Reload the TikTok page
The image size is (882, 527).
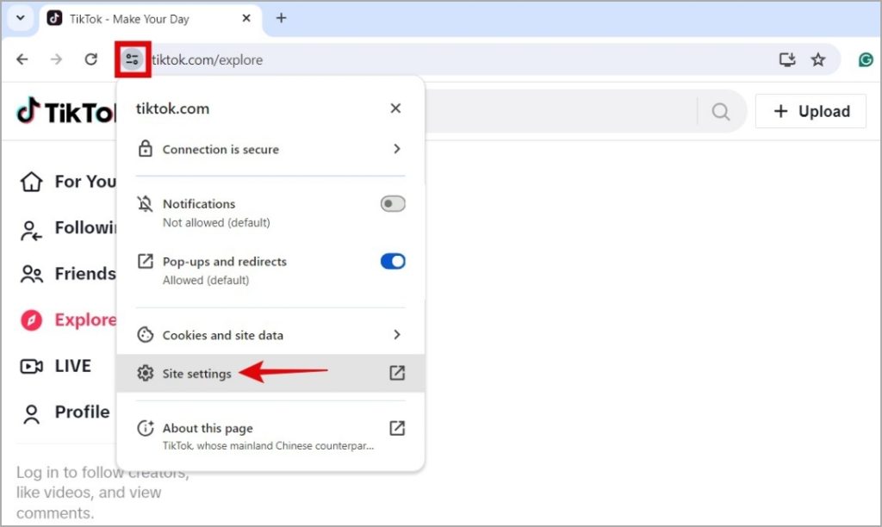pyautogui.click(x=91, y=59)
